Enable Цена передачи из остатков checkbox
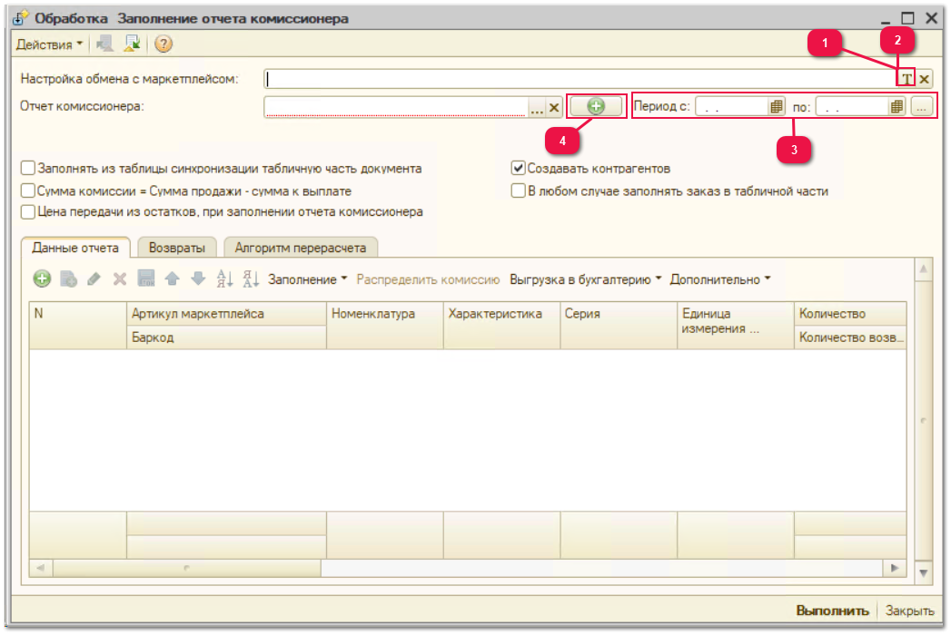This screenshot has height=635, width=951. 28,211
